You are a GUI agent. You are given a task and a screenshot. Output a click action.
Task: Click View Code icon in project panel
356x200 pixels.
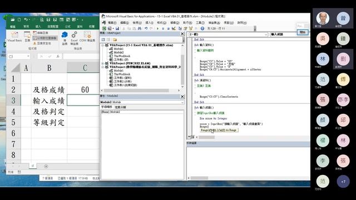coord(103,39)
